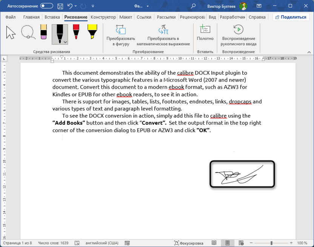Screen dimensions: 314x247
Task: Click the zoom slider handle
Action: tap(272, 243)
